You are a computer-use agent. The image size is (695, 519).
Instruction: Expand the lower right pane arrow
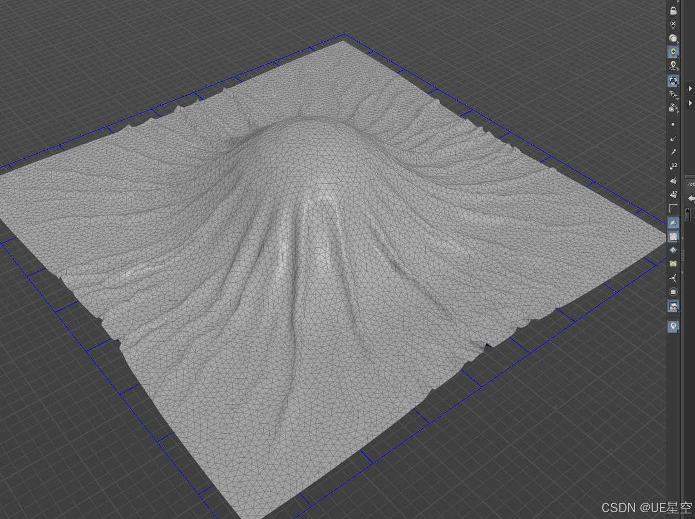click(x=691, y=103)
